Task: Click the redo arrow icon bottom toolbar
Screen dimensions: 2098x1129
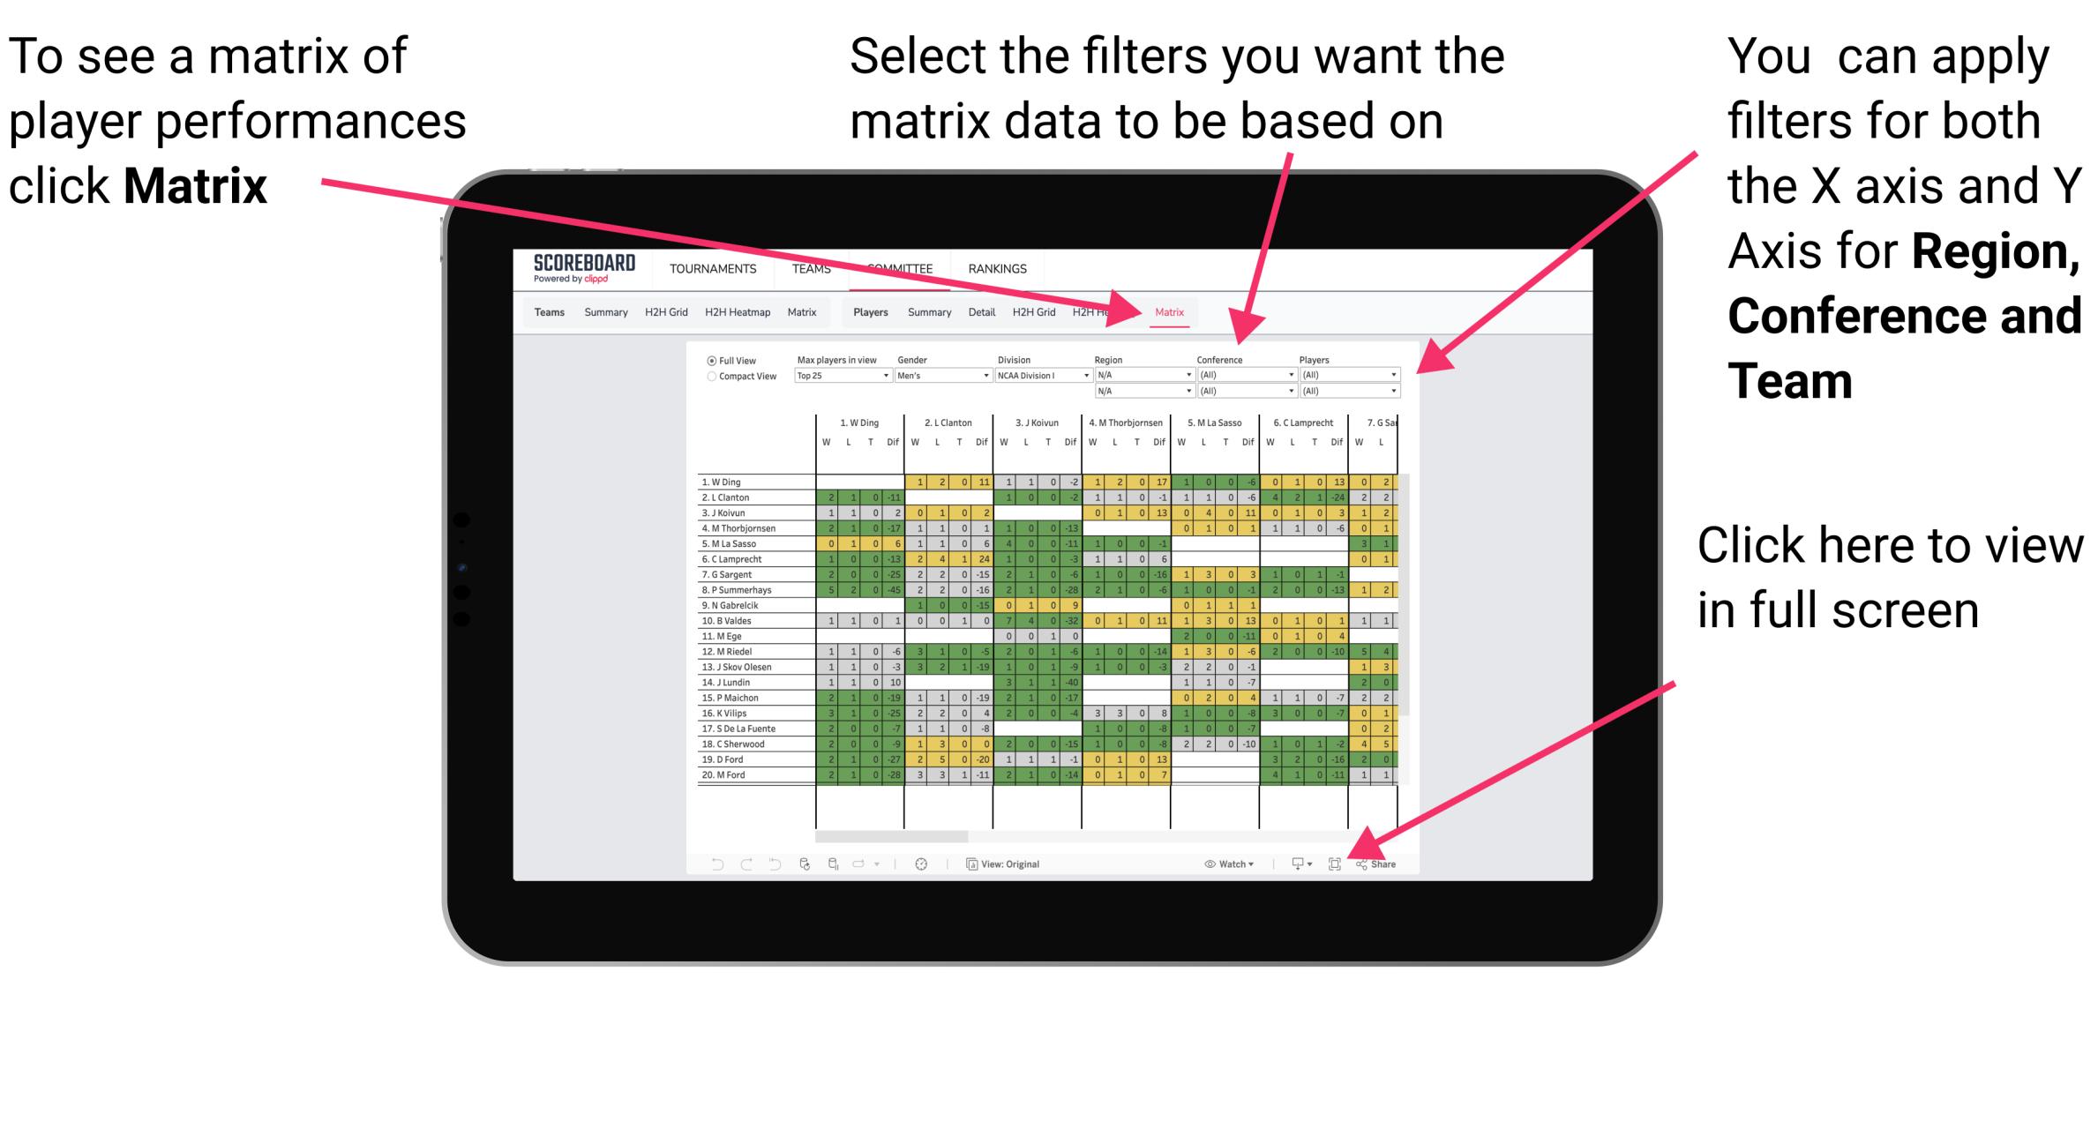Action: point(734,864)
